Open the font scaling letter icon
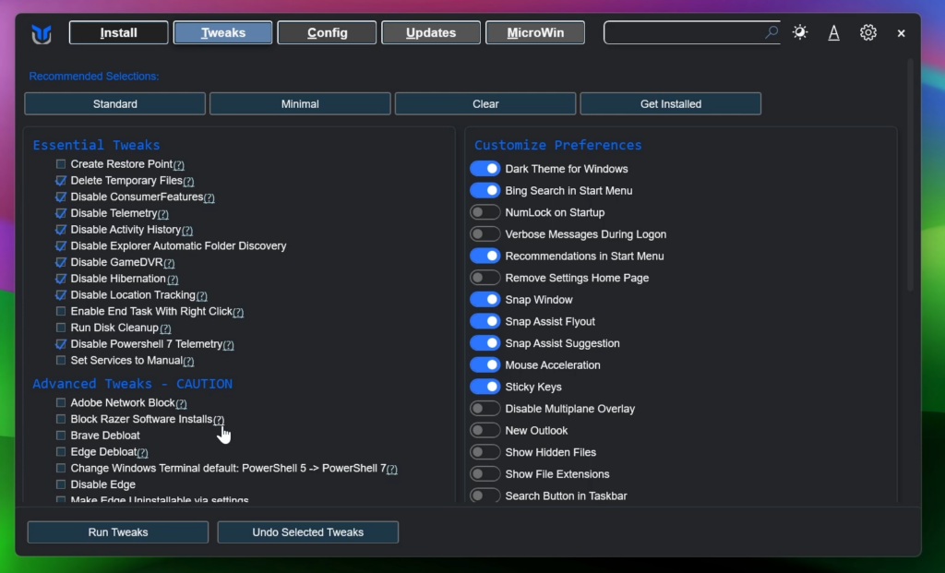 pos(833,33)
